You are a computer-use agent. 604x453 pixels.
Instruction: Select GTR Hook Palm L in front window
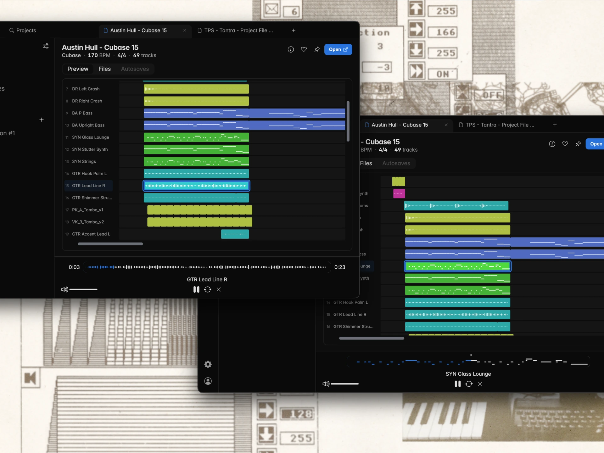click(x=89, y=174)
